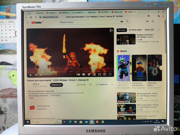This screenshot has width=180, height=135.
Task: Select the 'Все видео' filter chip
Action: 122,30
